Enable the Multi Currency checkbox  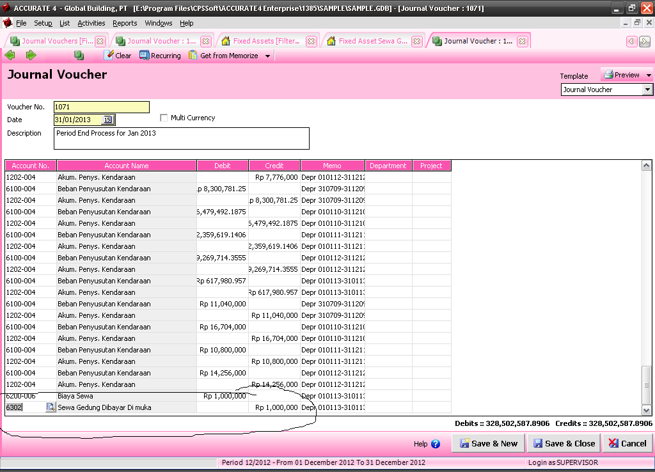[x=164, y=118]
